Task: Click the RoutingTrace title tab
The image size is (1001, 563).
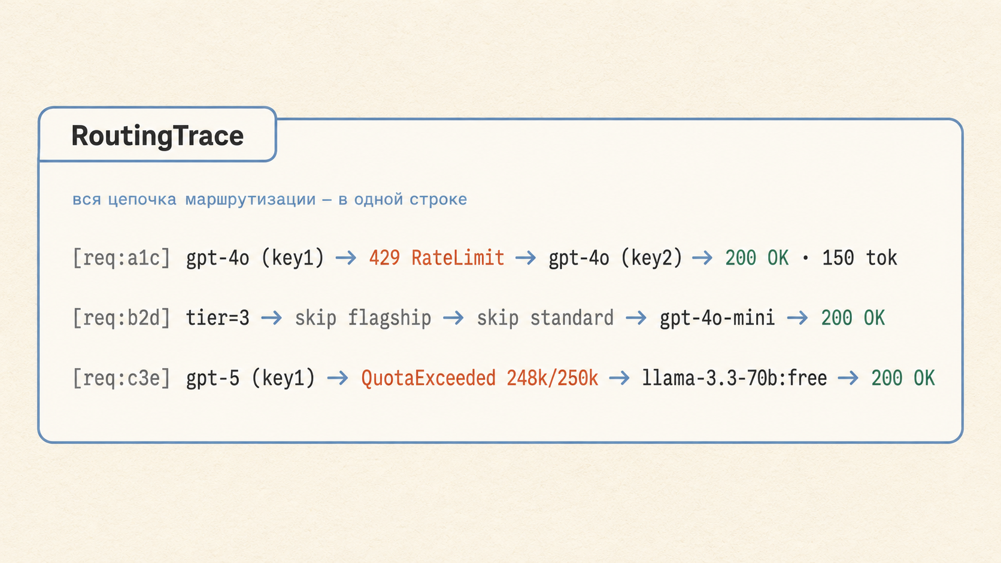Action: [x=157, y=135]
